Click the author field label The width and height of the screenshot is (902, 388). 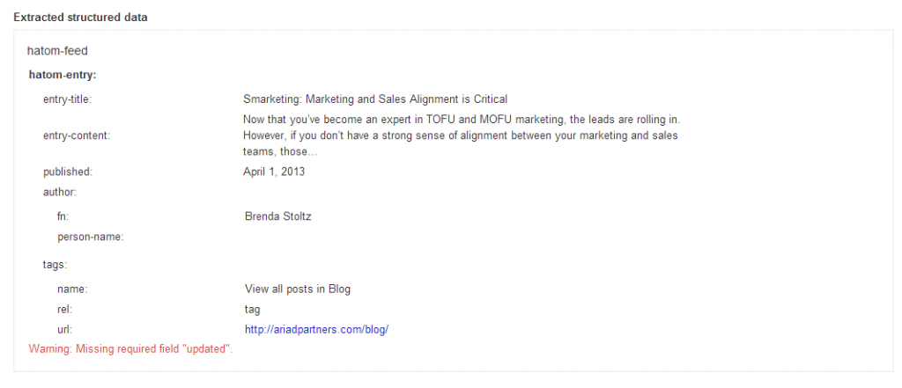[x=60, y=190]
